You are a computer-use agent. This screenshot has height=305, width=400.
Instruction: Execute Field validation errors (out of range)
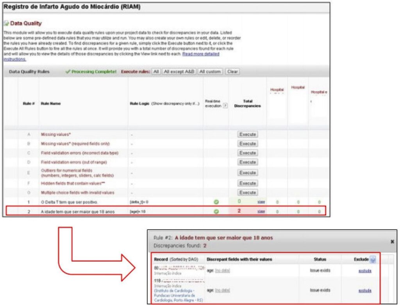pyautogui.click(x=247, y=162)
